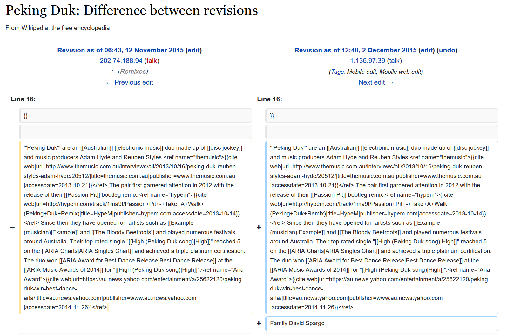Click the plus marker beside 'Family David Spargo'

tap(259, 324)
